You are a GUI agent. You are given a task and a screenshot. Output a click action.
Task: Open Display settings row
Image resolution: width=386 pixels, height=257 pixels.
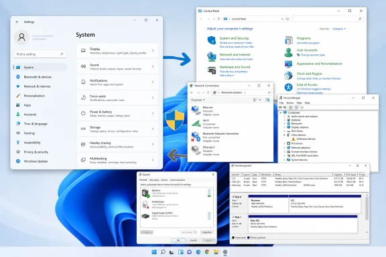point(117,51)
